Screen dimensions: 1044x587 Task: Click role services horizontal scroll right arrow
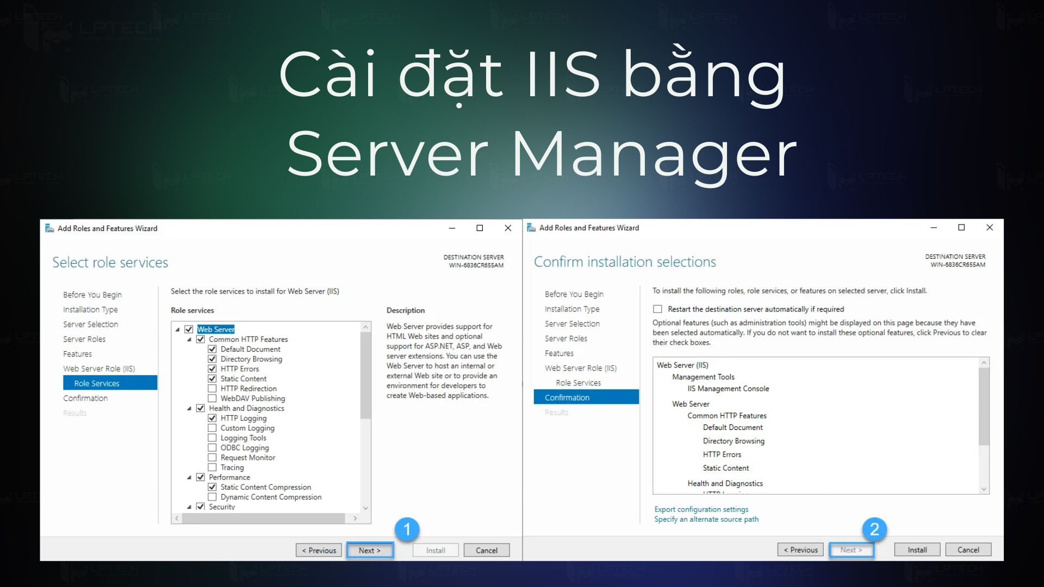[355, 519]
